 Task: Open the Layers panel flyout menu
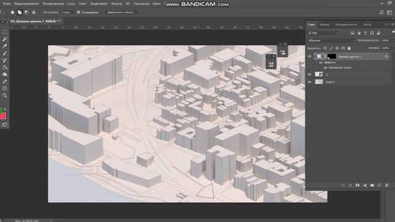tap(393, 25)
